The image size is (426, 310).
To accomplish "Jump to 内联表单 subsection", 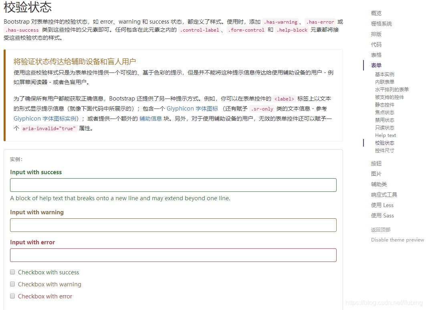I will (x=385, y=82).
